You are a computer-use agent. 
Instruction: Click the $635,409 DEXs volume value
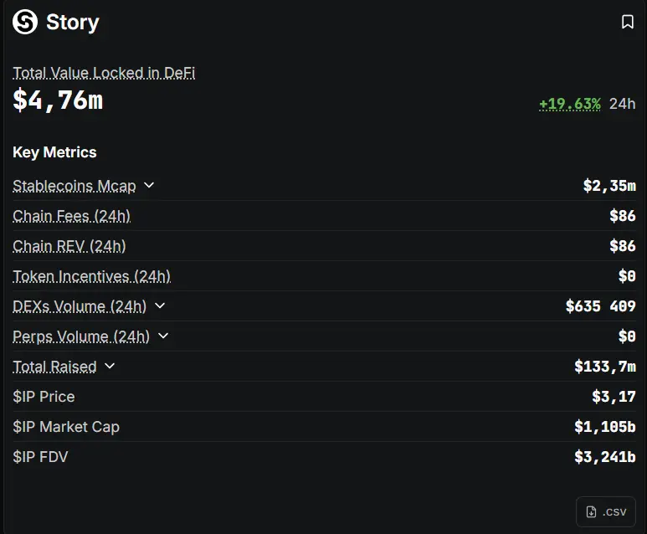(600, 306)
